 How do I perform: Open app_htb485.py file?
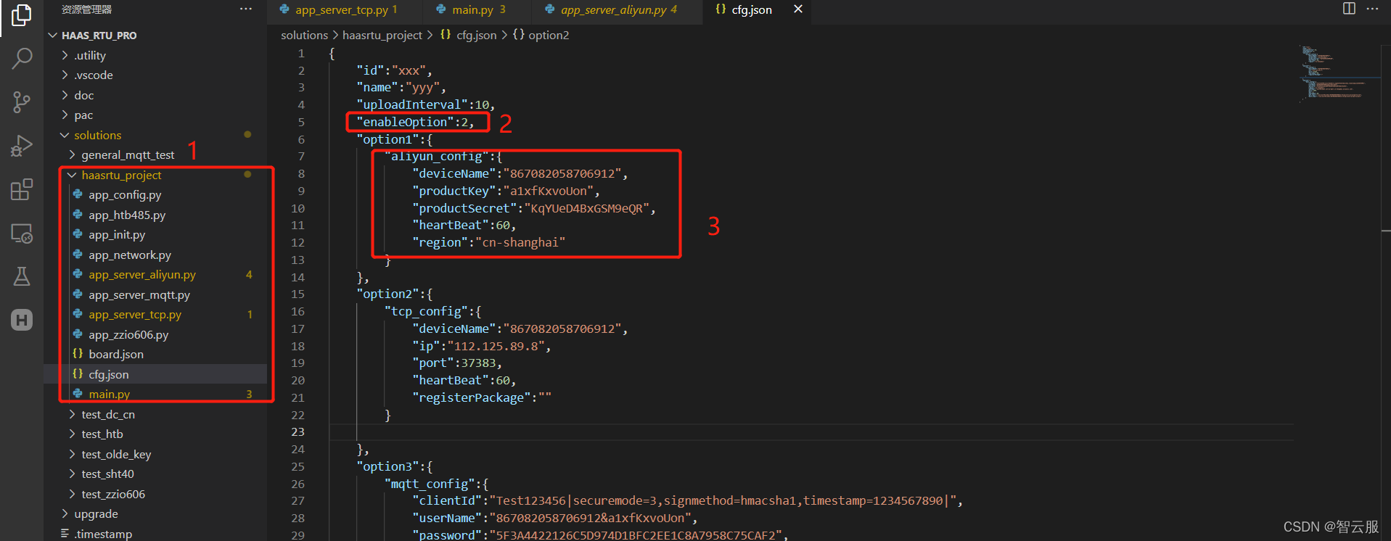pyautogui.click(x=127, y=215)
